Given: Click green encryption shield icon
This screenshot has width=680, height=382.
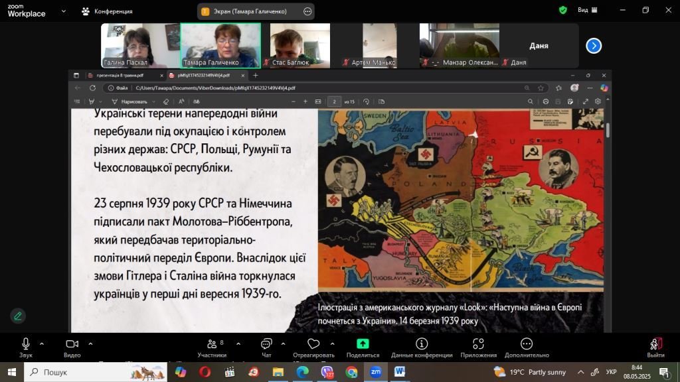Looking at the screenshot, I should coord(563,10).
